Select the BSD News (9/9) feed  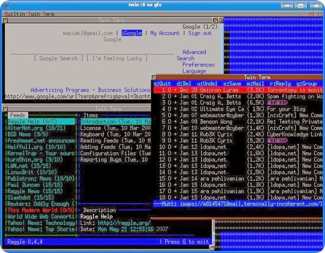click(x=41, y=134)
